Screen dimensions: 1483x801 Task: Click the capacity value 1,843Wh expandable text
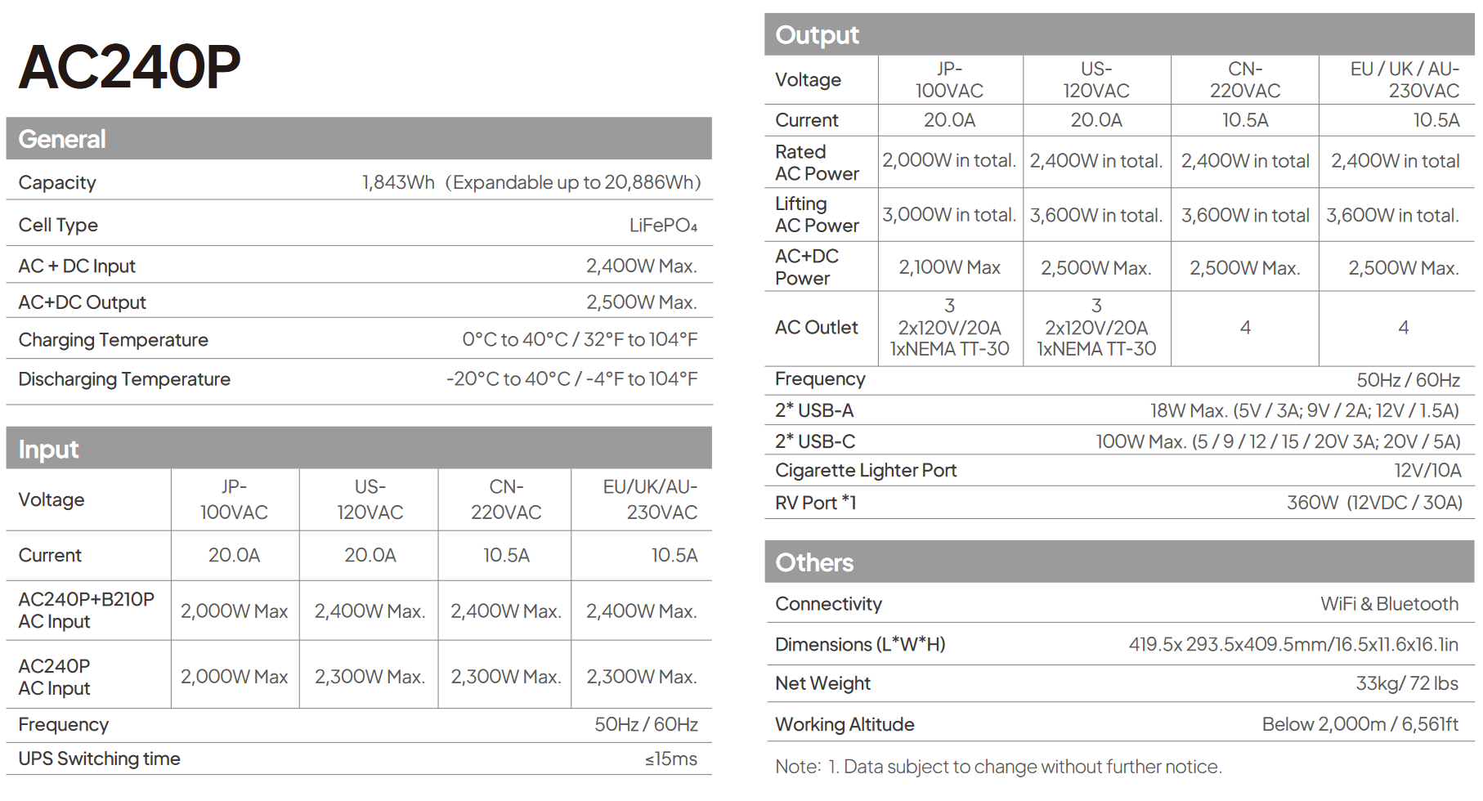(x=531, y=182)
